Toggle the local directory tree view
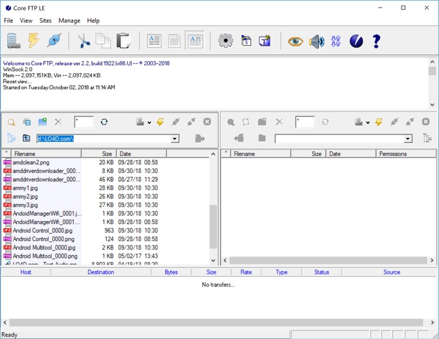This screenshot has height=339, width=439. (x=11, y=139)
